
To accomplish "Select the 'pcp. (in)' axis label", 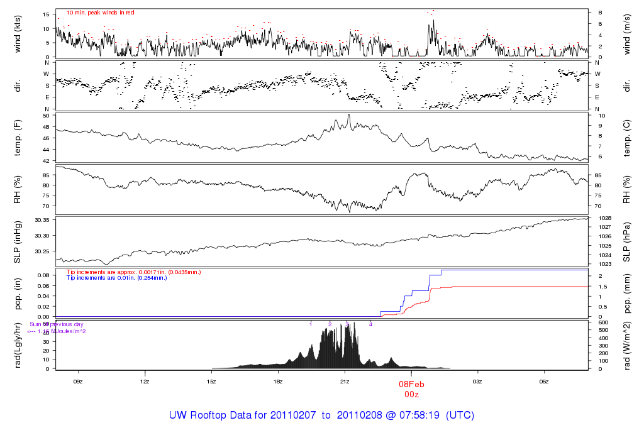I will click(x=17, y=294).
